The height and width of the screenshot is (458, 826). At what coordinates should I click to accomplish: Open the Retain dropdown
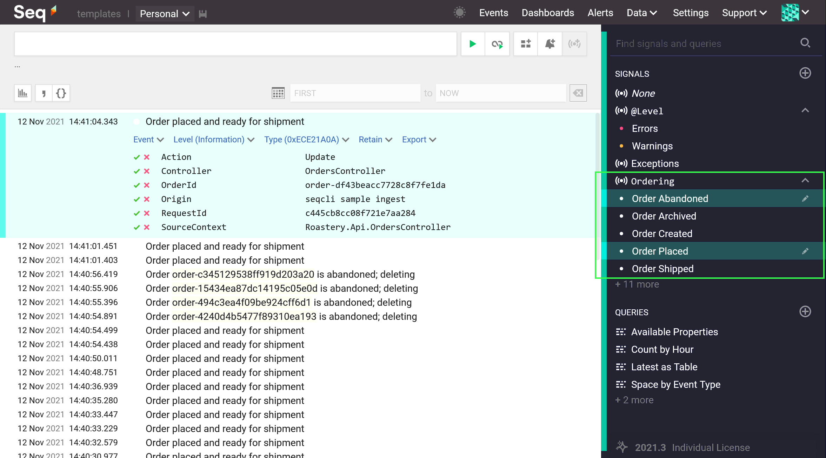point(375,140)
